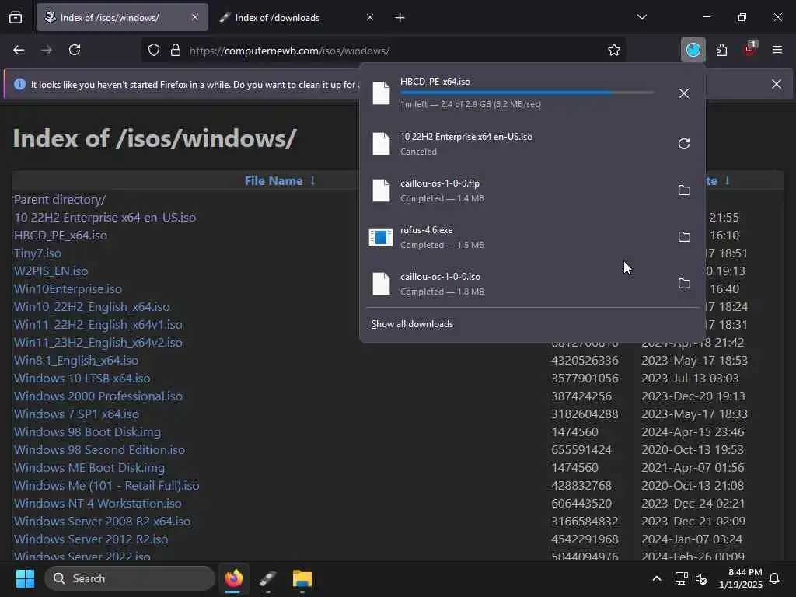Open the Extensions puzzle icon
Viewport: 796px width, 597px height.
coord(721,51)
